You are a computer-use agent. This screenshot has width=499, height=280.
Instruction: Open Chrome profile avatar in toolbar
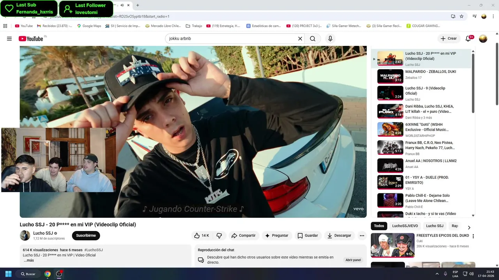coord(484,16)
